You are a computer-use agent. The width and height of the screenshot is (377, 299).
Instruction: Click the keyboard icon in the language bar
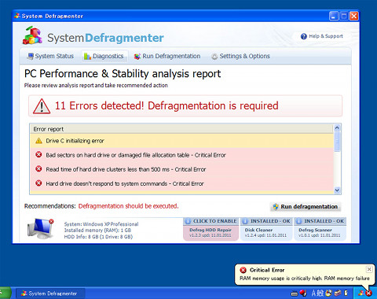pos(295,293)
